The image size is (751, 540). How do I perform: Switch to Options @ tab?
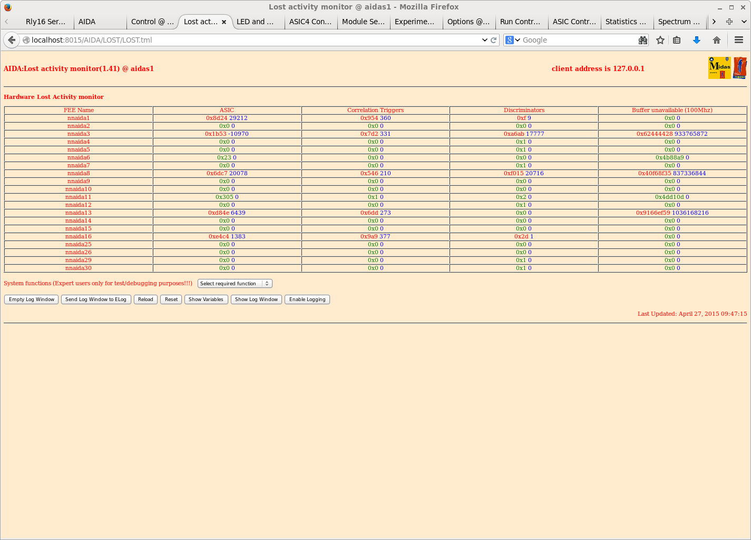[469, 22]
